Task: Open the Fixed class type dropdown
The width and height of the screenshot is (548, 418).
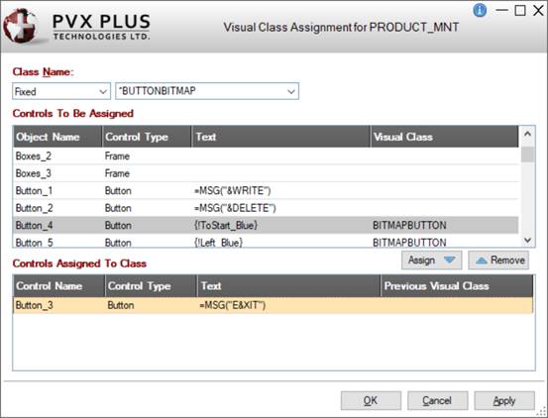Action: click(x=61, y=91)
